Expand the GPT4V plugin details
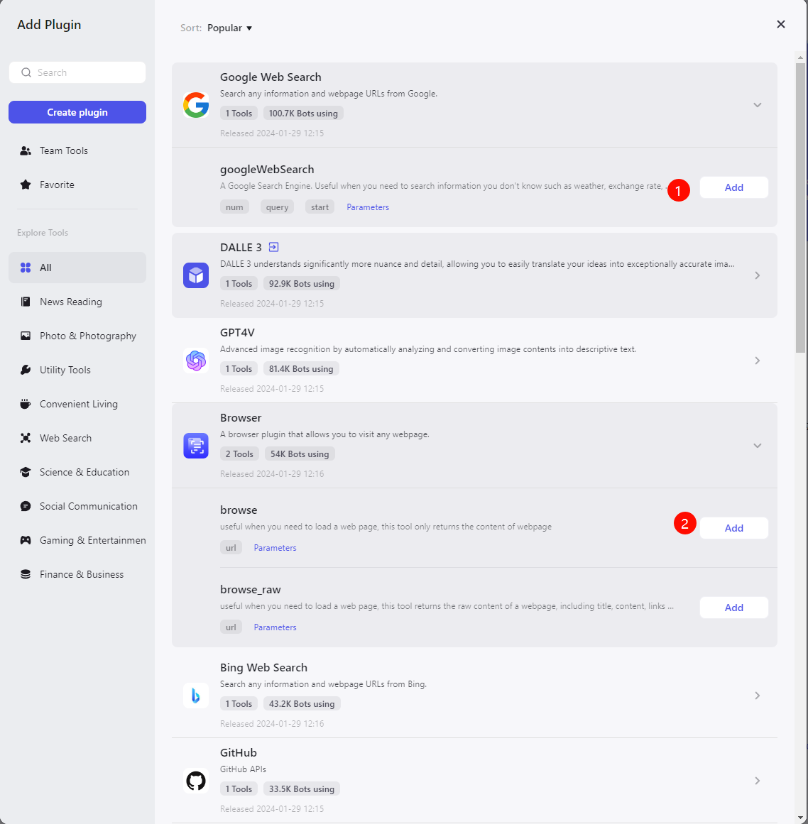This screenshot has width=808, height=824. pos(758,361)
